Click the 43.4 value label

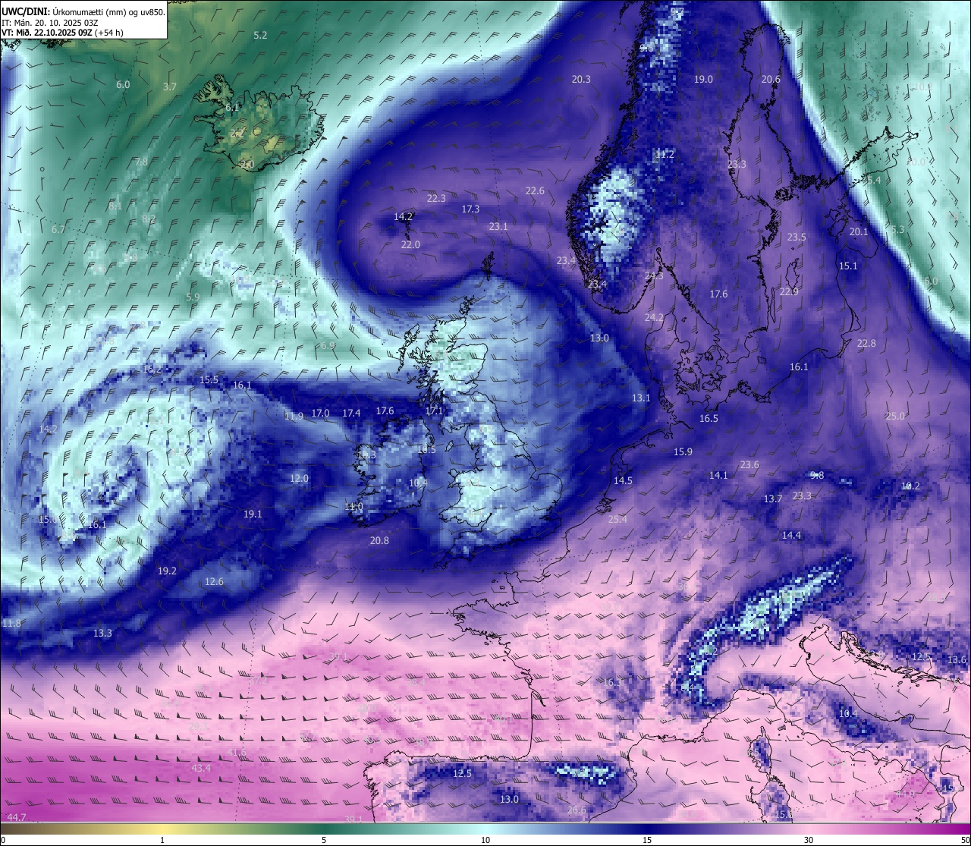coord(201,769)
